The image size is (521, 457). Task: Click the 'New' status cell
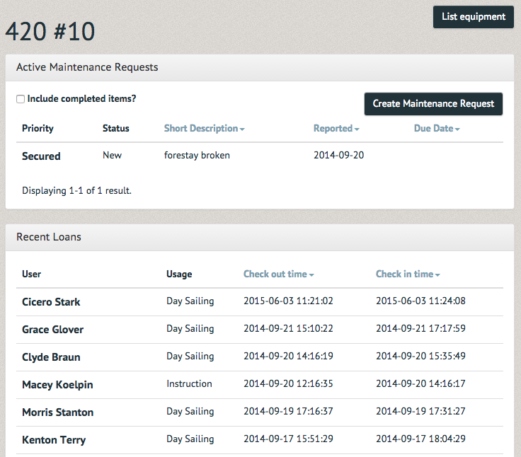coord(112,155)
